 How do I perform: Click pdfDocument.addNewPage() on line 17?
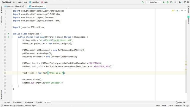pyautogui.click(x=37, y=53)
